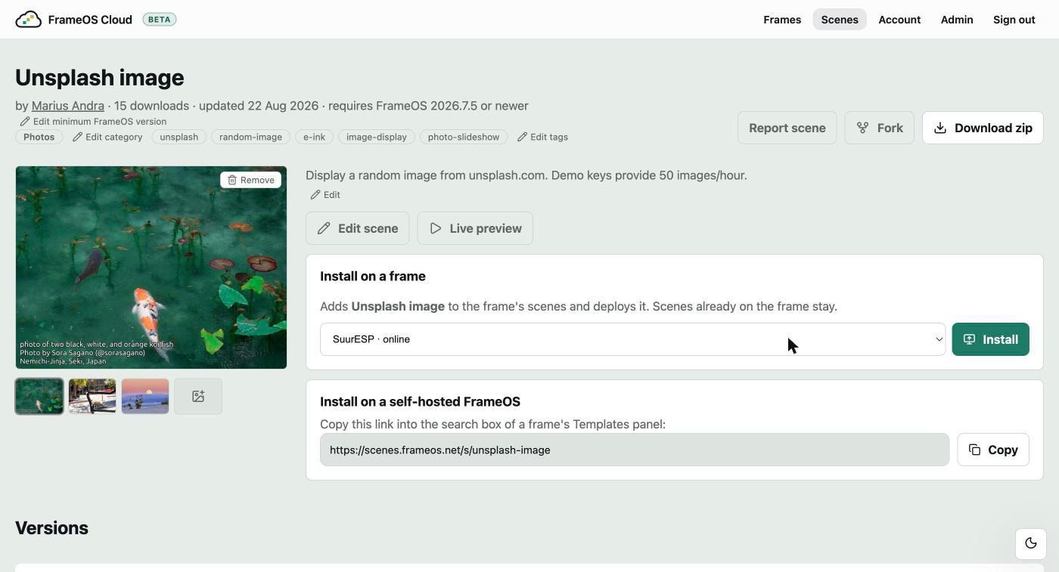
Task: Click the 'Install on a frame' heading
Action: (x=373, y=277)
